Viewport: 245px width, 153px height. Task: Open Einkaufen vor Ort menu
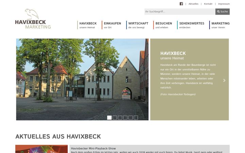pyautogui.click(x=112, y=25)
